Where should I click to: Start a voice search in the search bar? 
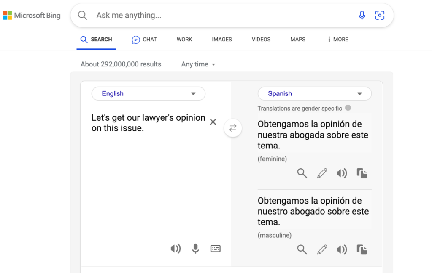362,15
